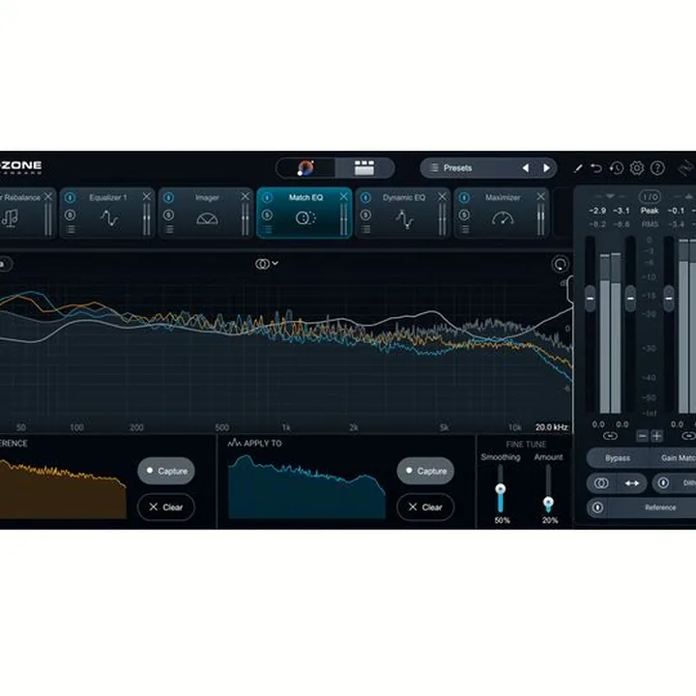Image resolution: width=696 pixels, height=696 pixels.
Task: Remove the Match EQ module
Action: coord(343,196)
